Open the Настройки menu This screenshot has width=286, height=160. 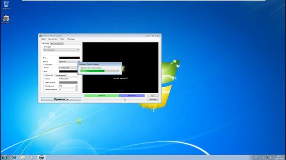[53, 39]
